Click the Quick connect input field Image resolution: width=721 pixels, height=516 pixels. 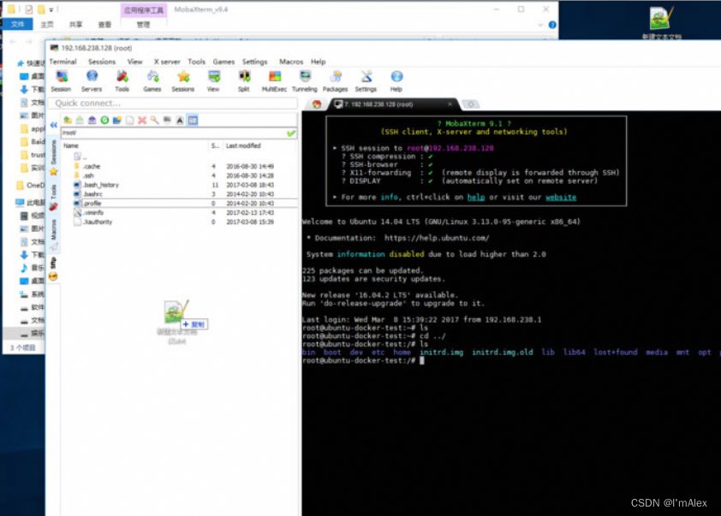(x=174, y=103)
